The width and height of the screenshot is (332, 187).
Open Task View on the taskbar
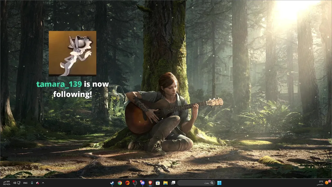(x=173, y=183)
